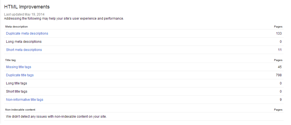Click the 11 pages count
Image resolution: width=291 pixels, height=125 pixels.
pyautogui.click(x=280, y=50)
